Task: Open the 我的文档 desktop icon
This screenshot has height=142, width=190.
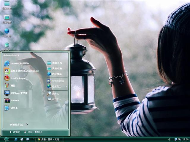Action: pyautogui.click(x=7, y=5)
